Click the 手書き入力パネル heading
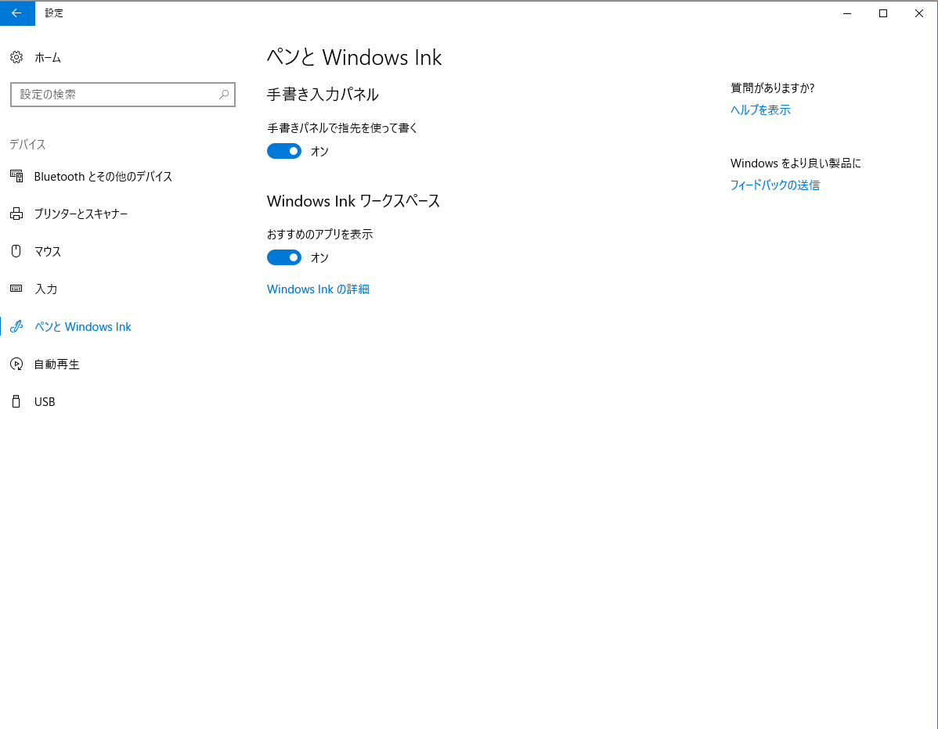Image resolution: width=938 pixels, height=729 pixels. 323,95
